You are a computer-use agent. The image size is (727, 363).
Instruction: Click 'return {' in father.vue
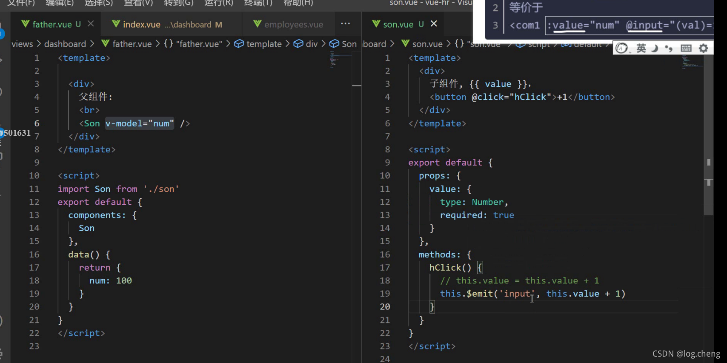point(100,268)
